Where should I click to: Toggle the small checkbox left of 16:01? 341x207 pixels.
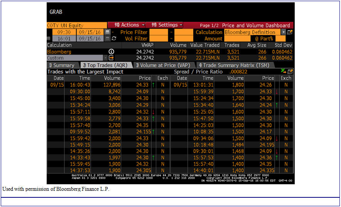pos(49,39)
